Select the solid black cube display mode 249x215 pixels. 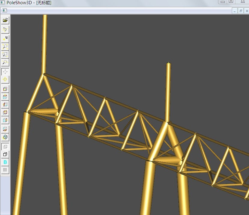[x=5, y=154]
